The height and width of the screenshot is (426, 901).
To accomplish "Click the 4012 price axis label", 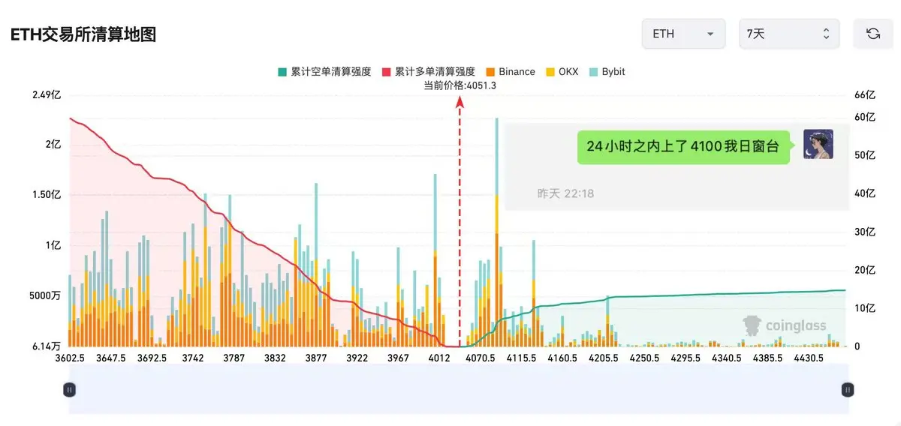I will (439, 358).
